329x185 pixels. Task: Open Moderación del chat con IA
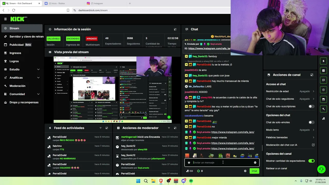(x=290, y=145)
